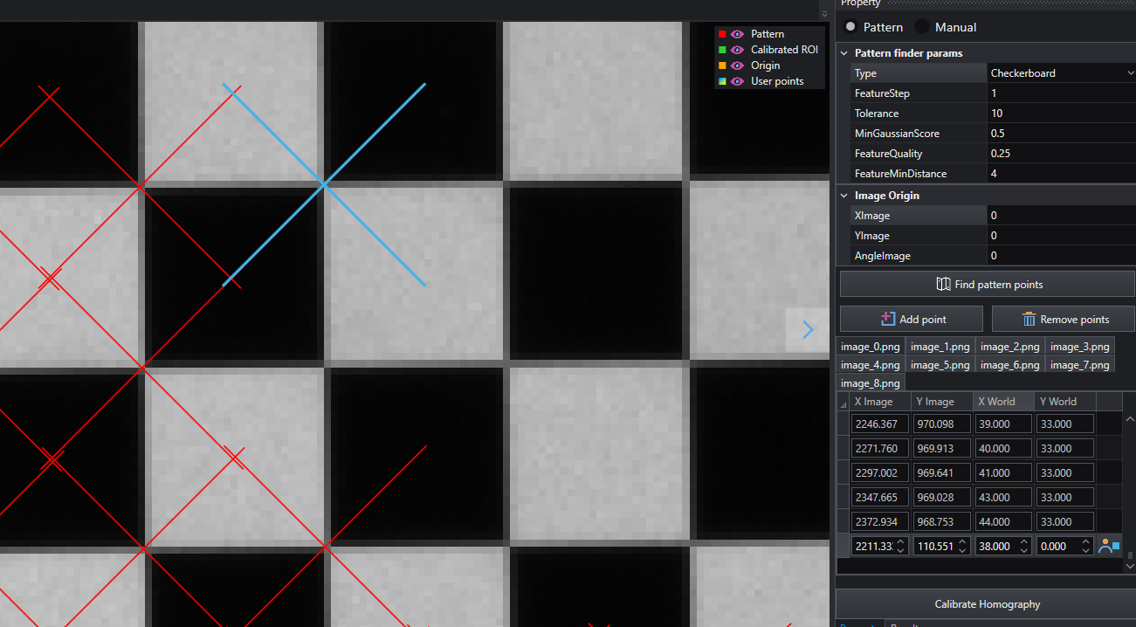The height and width of the screenshot is (627, 1136).
Task: Switch to image_8.png tab
Action: point(870,383)
